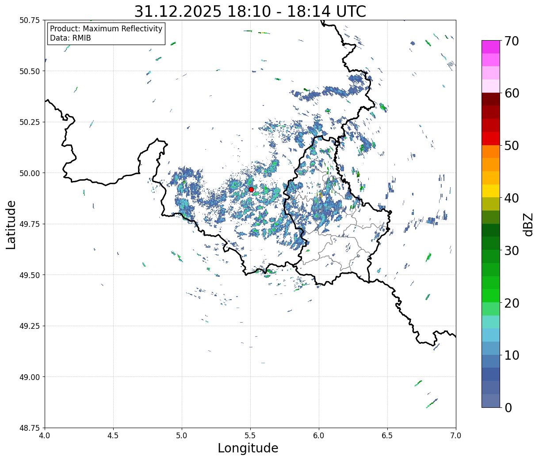Click the y-axis tick label 49.50

point(29,275)
